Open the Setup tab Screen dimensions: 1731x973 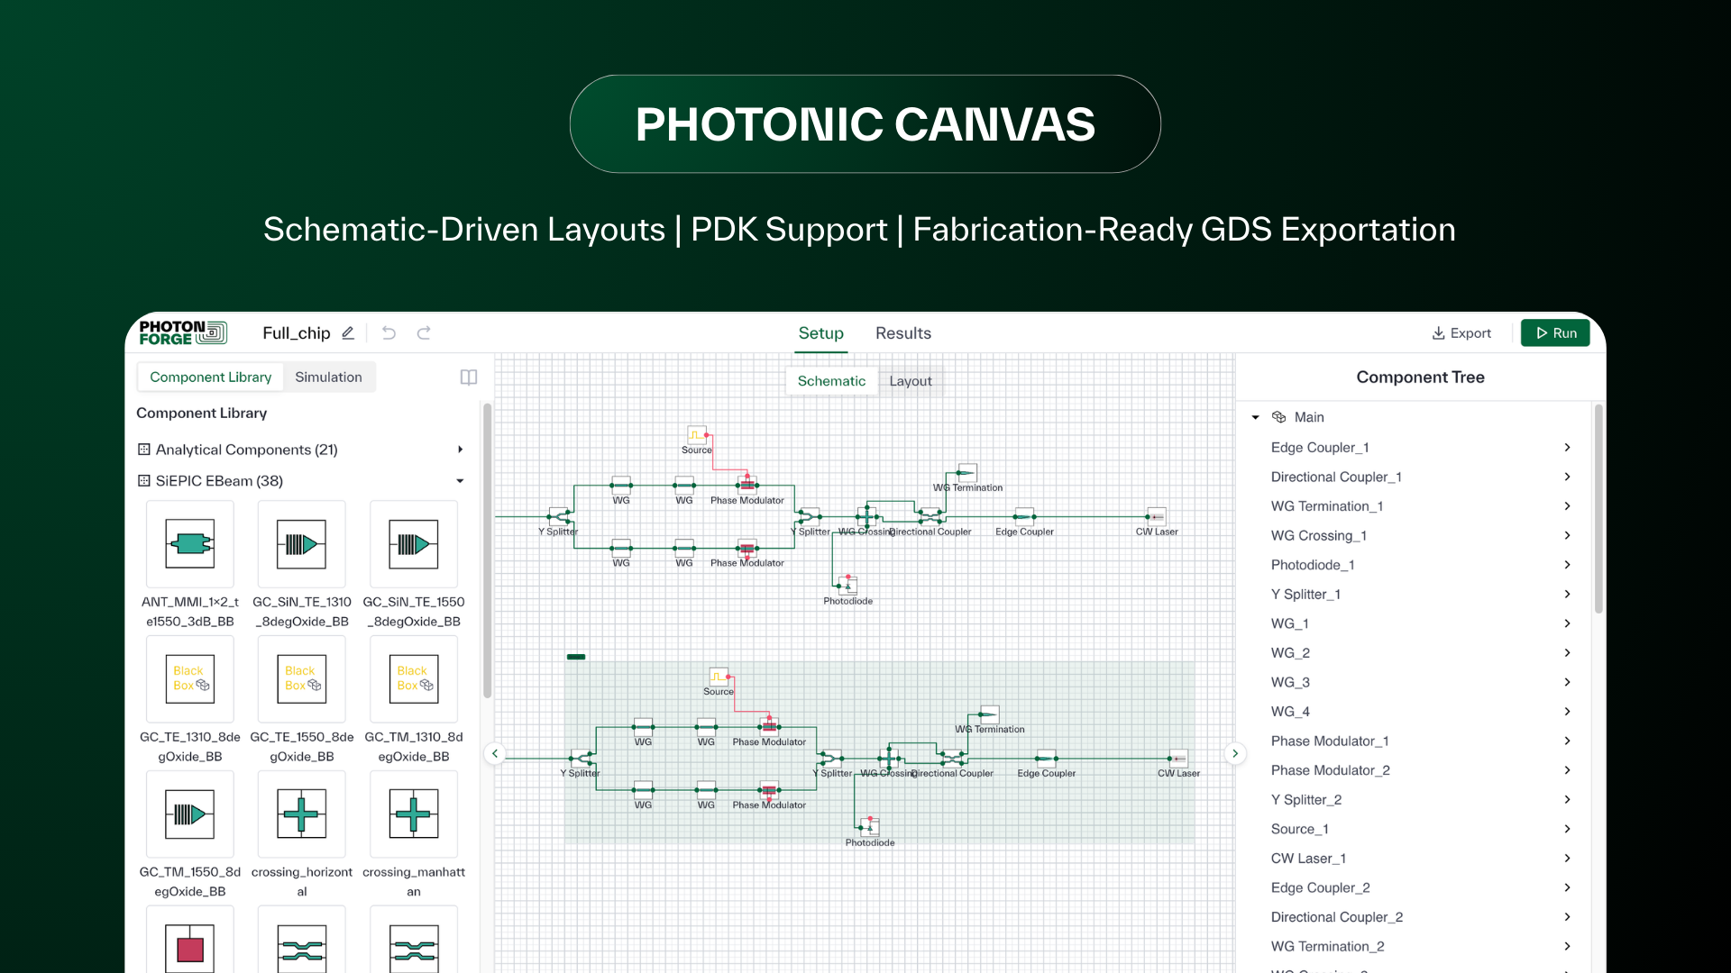(x=821, y=332)
